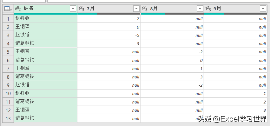
Task: Change the data type icon of 7月 column
Action: (x=81, y=9)
